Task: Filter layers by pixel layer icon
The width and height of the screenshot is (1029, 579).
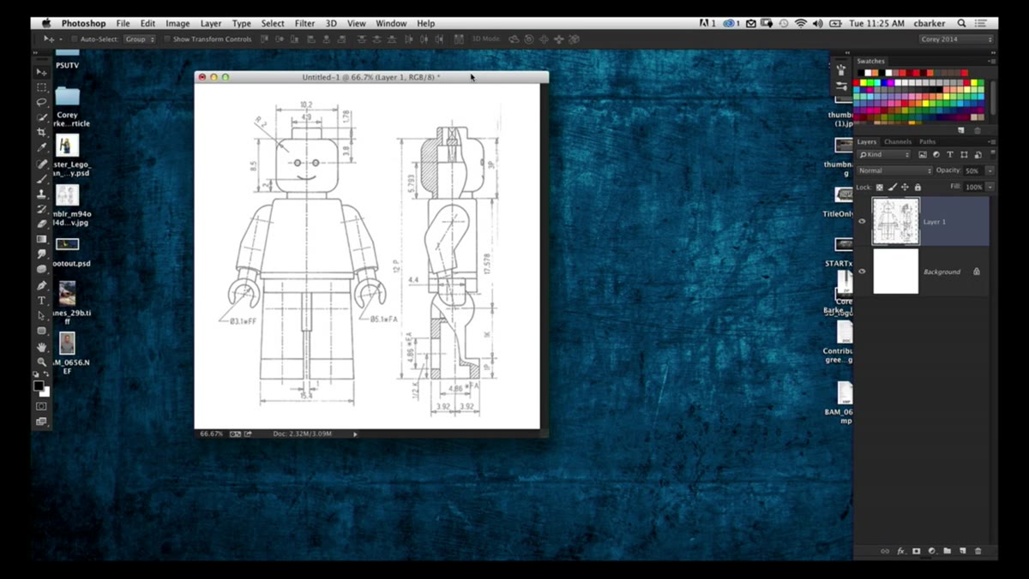Action: coord(923,154)
